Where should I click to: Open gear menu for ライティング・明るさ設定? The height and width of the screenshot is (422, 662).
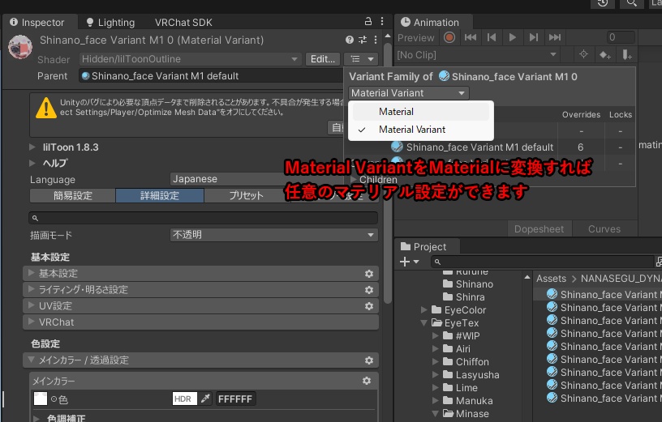point(369,290)
